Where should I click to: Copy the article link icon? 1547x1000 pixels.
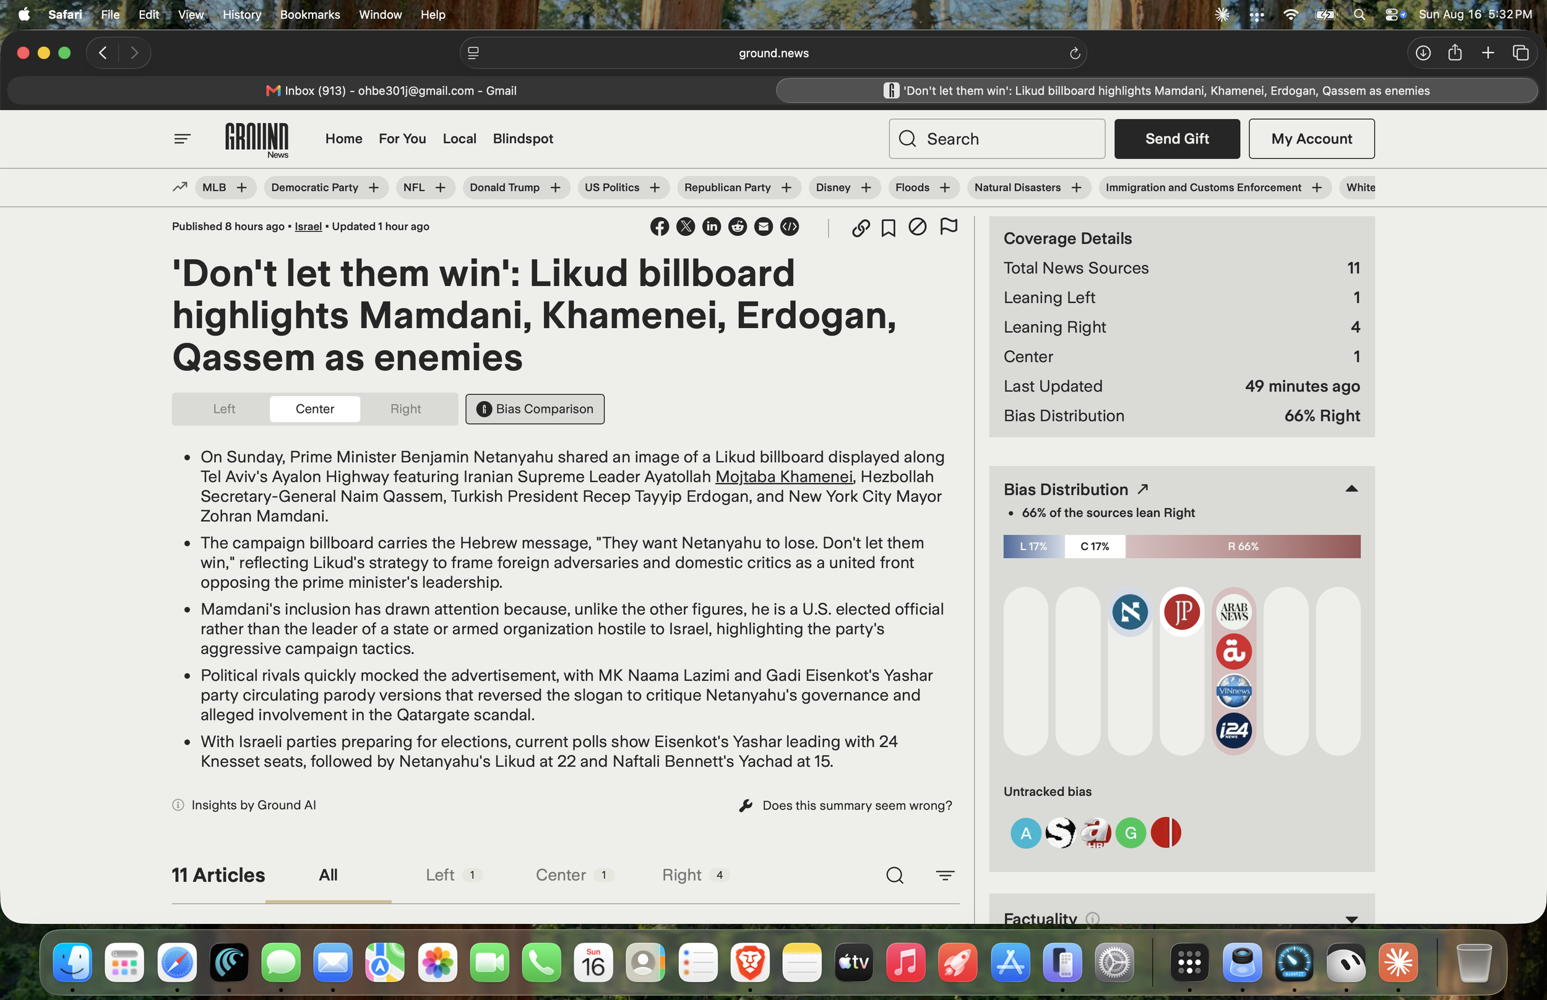(861, 227)
